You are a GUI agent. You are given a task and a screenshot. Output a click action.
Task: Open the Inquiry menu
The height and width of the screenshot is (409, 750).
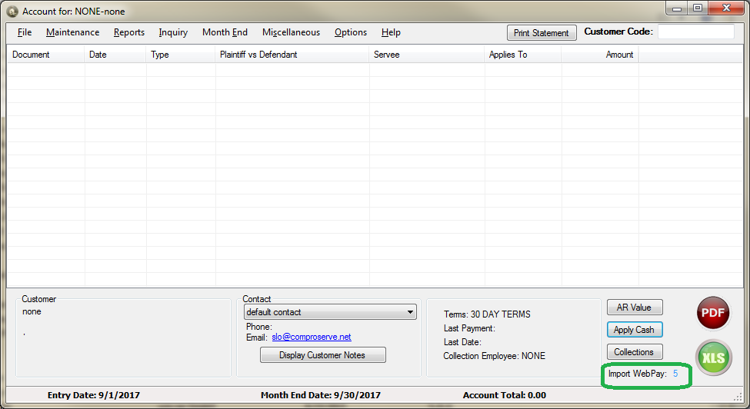(x=173, y=32)
